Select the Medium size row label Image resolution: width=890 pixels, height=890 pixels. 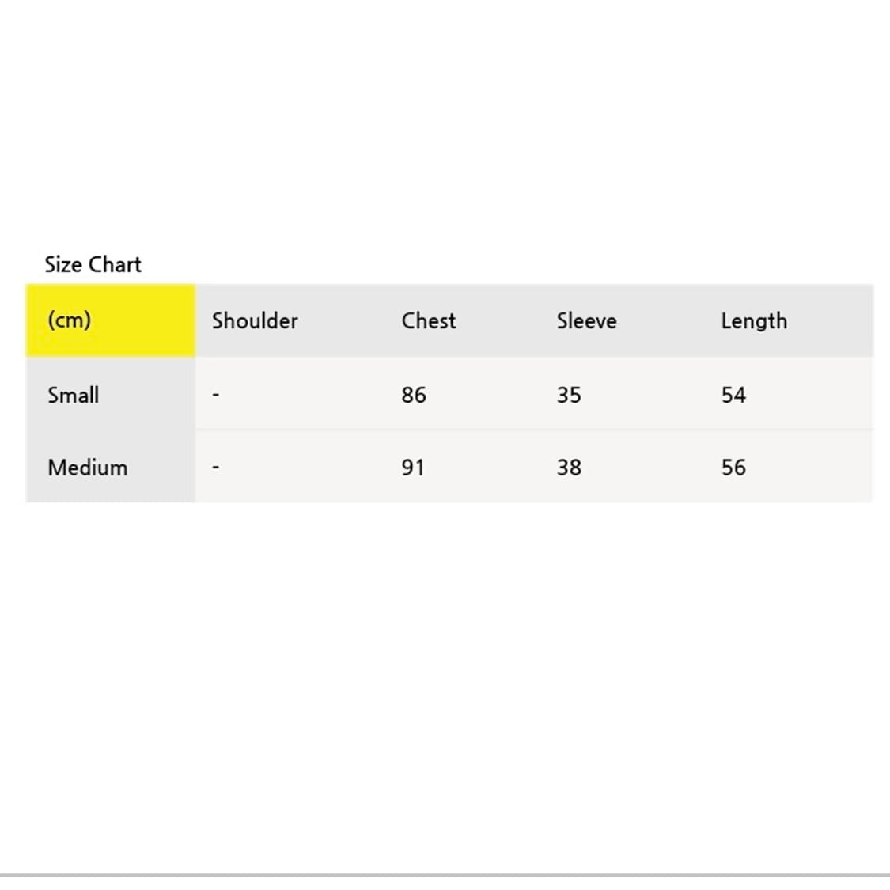click(87, 468)
